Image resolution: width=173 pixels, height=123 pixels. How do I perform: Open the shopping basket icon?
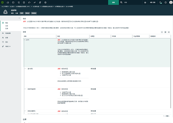tap(145, 2)
